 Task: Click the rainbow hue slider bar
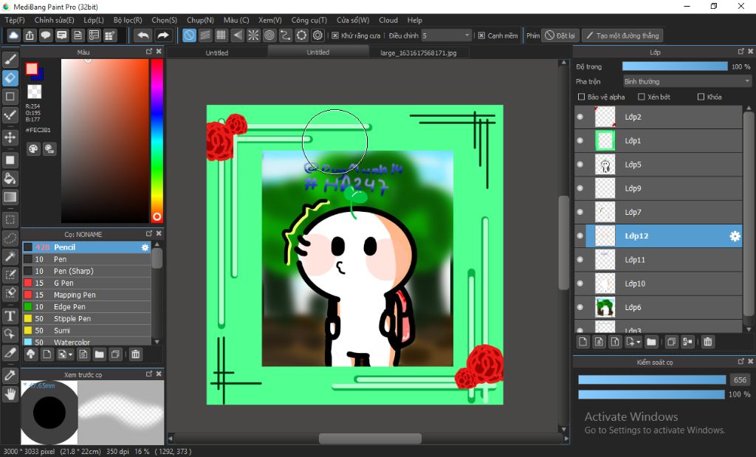tap(157, 141)
